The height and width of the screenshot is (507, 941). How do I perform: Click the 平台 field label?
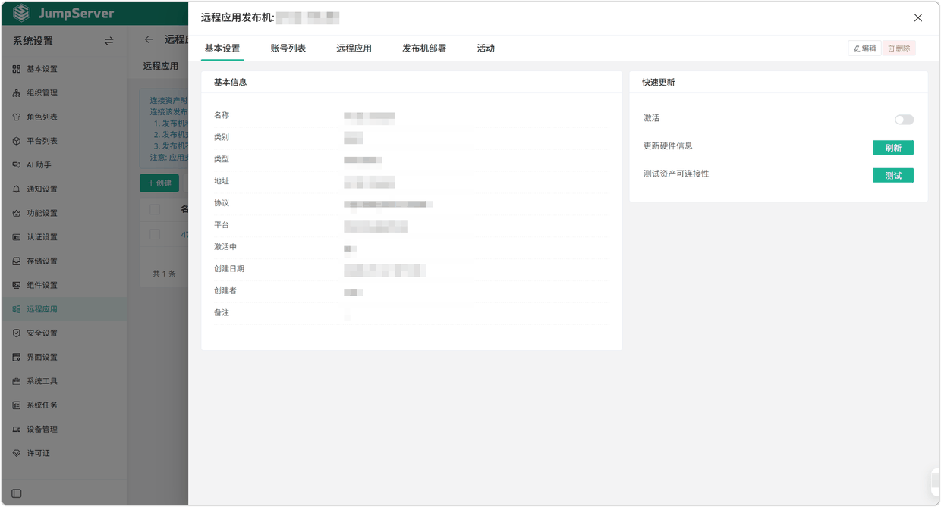(222, 225)
